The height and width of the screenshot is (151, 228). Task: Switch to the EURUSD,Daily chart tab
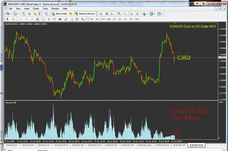click(145, 145)
